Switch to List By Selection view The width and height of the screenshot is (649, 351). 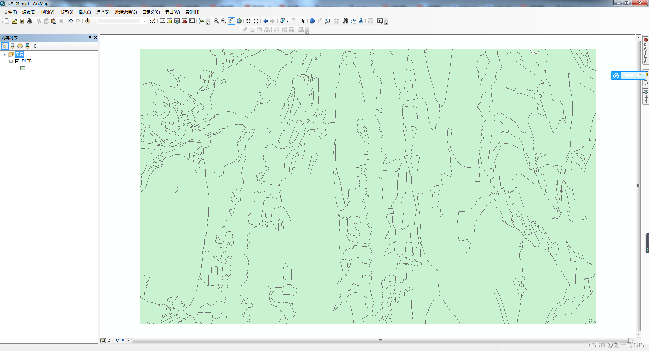pos(27,46)
